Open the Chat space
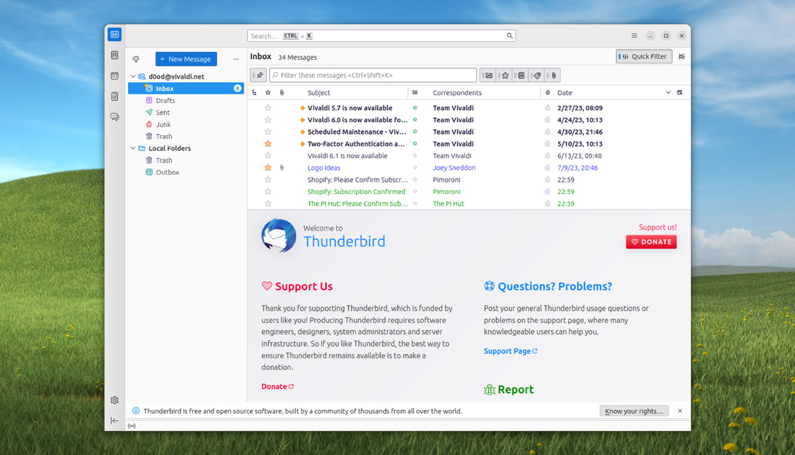 (114, 116)
